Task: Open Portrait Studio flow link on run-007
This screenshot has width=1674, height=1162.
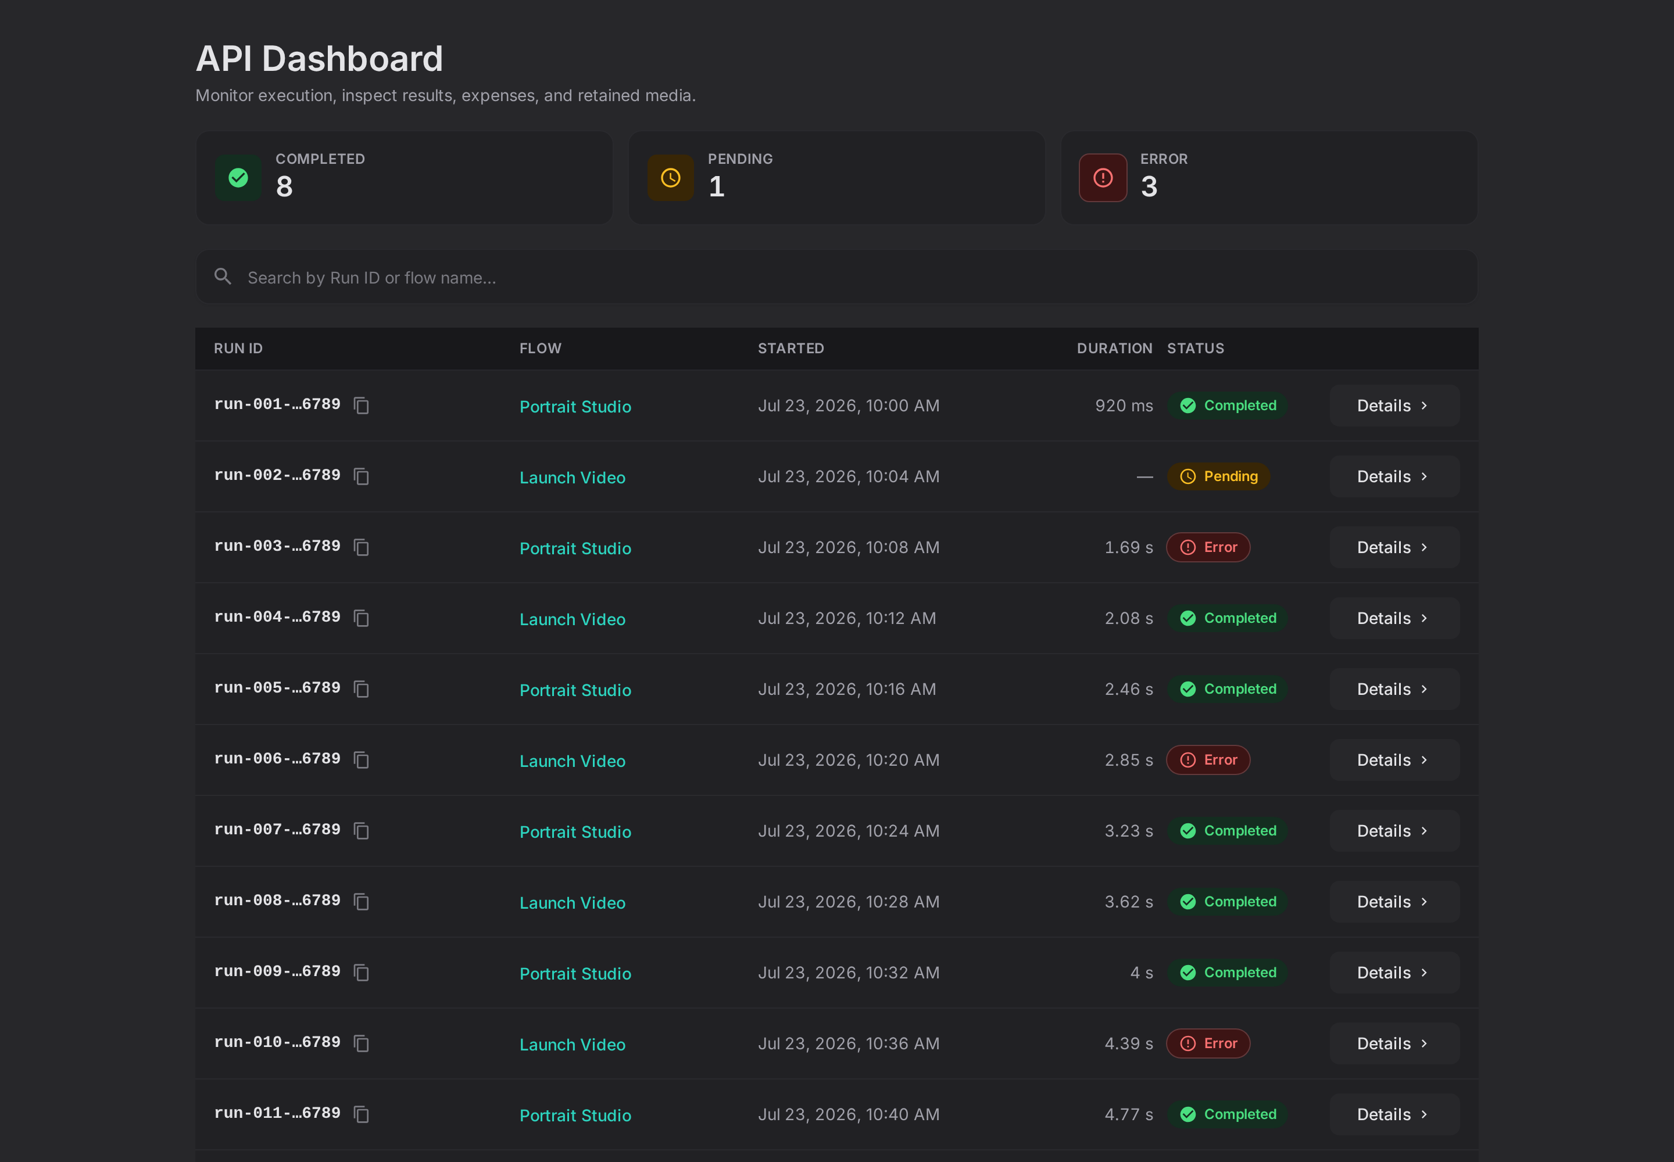Action: pos(575,831)
